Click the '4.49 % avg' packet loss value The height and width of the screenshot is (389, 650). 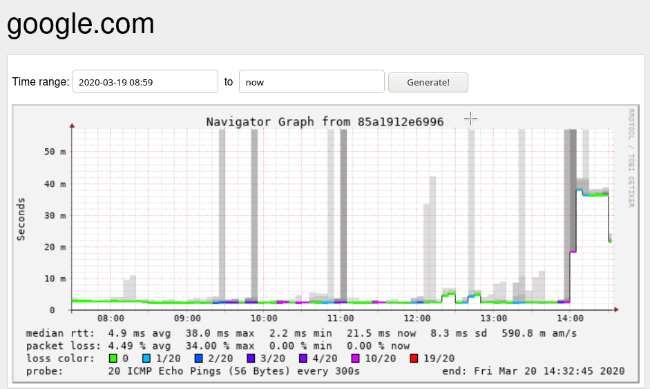coord(140,346)
